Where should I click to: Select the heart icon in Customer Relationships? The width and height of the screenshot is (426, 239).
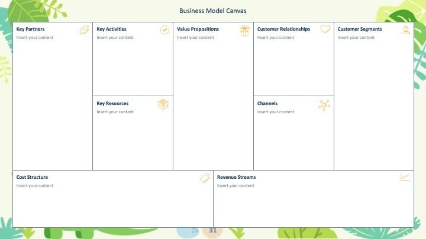[325, 29]
